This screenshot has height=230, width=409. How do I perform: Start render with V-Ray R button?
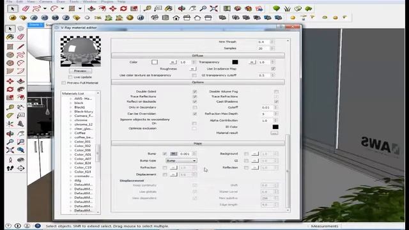[34, 18]
